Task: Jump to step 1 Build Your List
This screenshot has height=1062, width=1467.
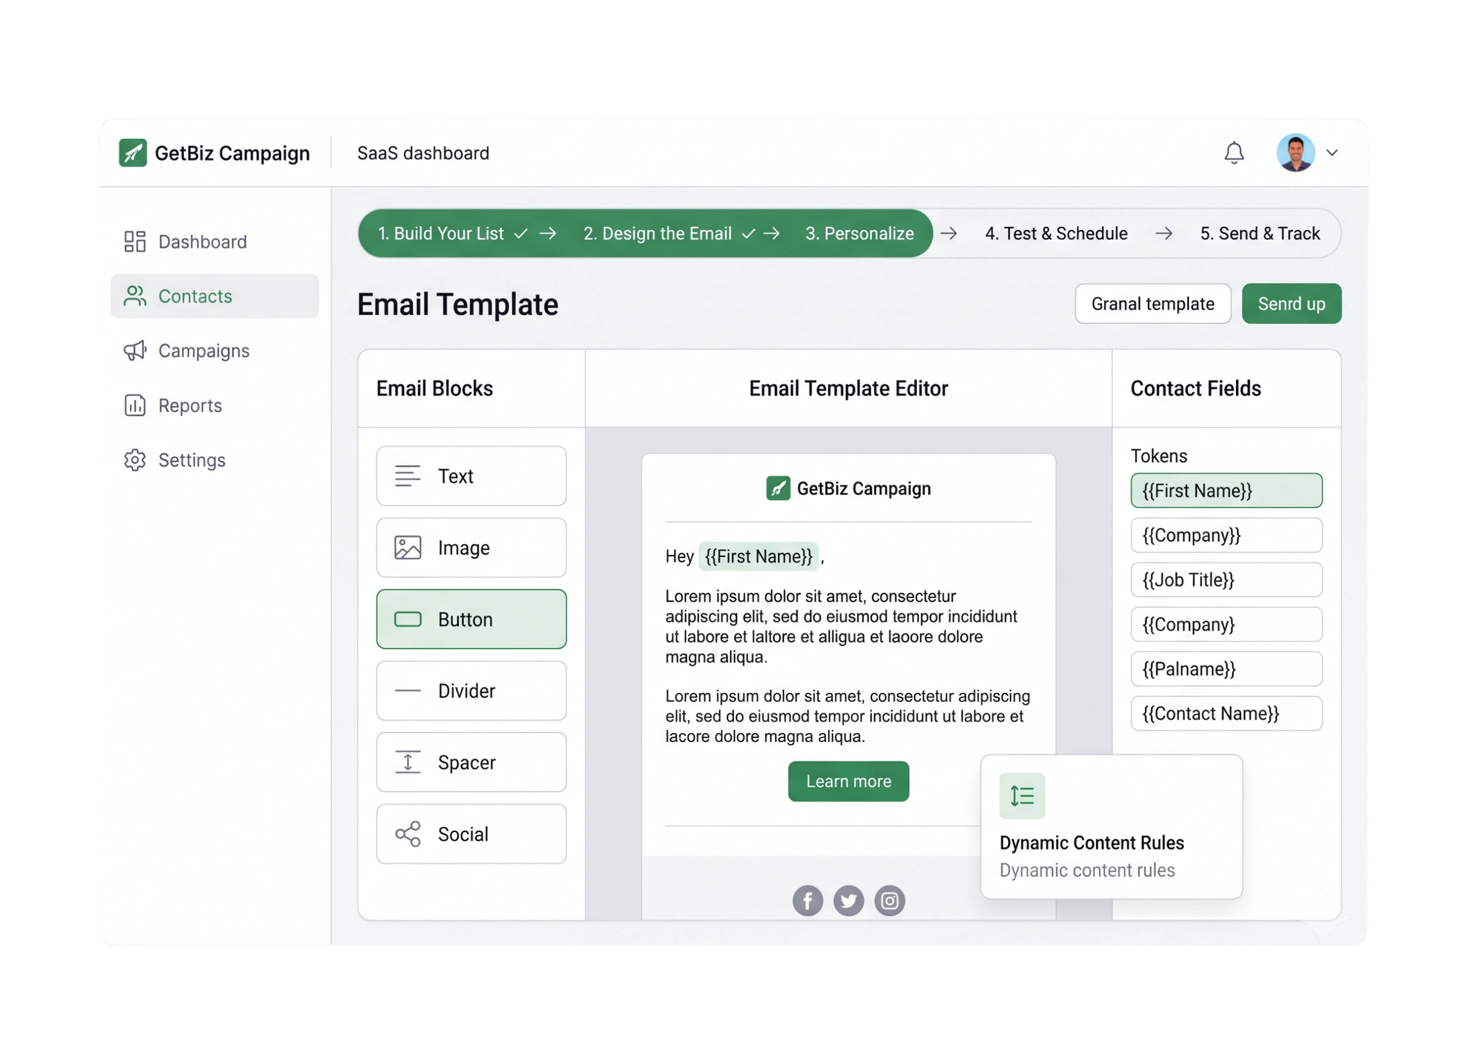Action: coord(452,233)
